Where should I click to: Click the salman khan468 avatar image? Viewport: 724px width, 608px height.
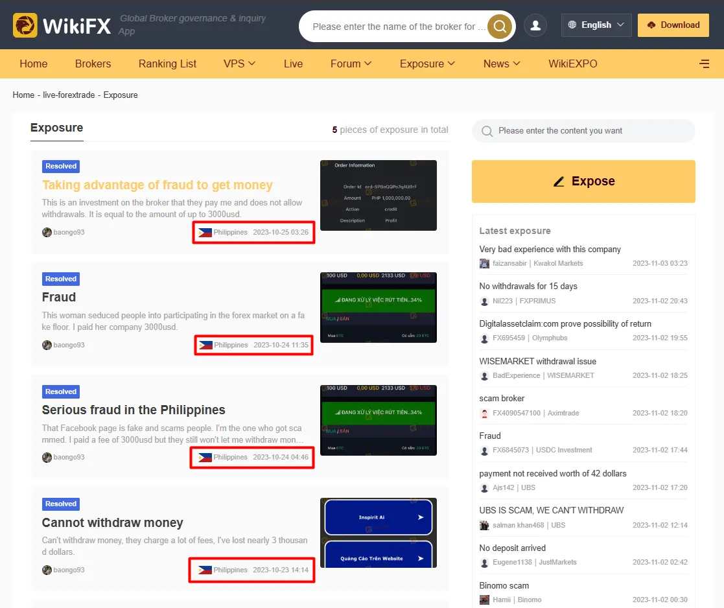(484, 526)
